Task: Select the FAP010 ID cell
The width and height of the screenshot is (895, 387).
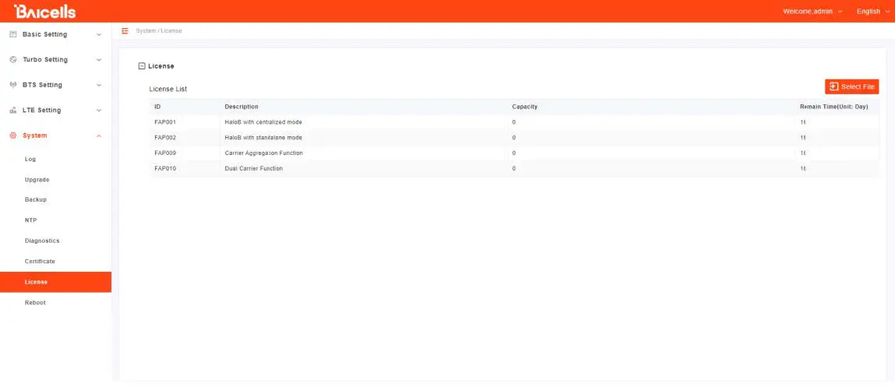Action: point(165,168)
